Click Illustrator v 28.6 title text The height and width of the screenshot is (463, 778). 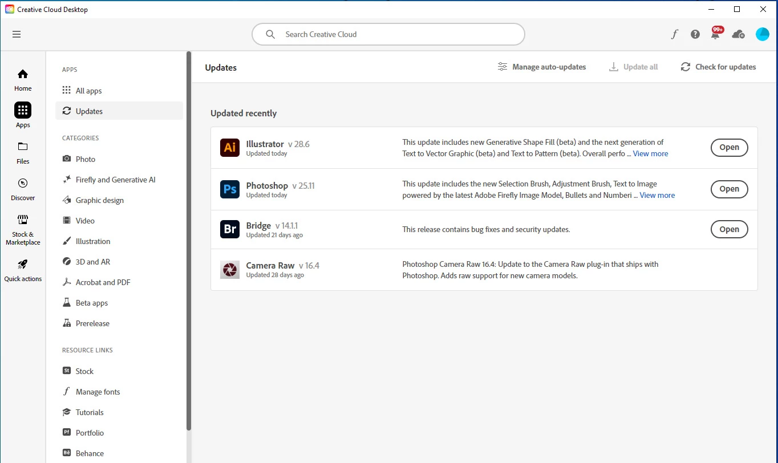pyautogui.click(x=278, y=144)
